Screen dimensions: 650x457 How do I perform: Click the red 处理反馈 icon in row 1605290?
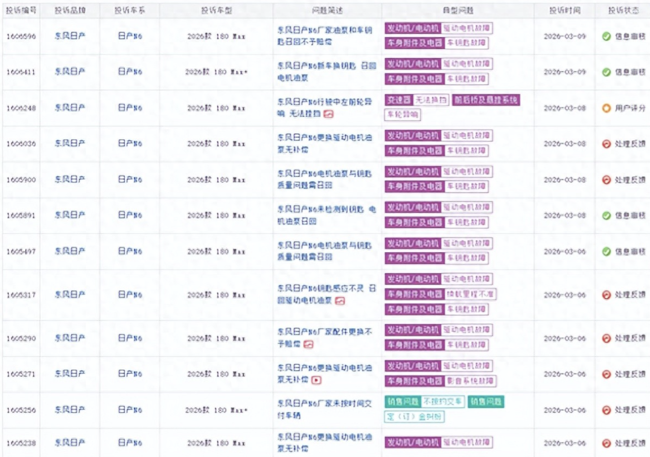click(x=606, y=338)
